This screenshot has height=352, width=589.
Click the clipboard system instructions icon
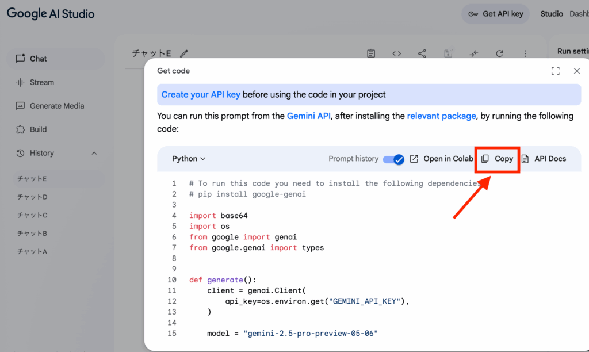point(371,53)
